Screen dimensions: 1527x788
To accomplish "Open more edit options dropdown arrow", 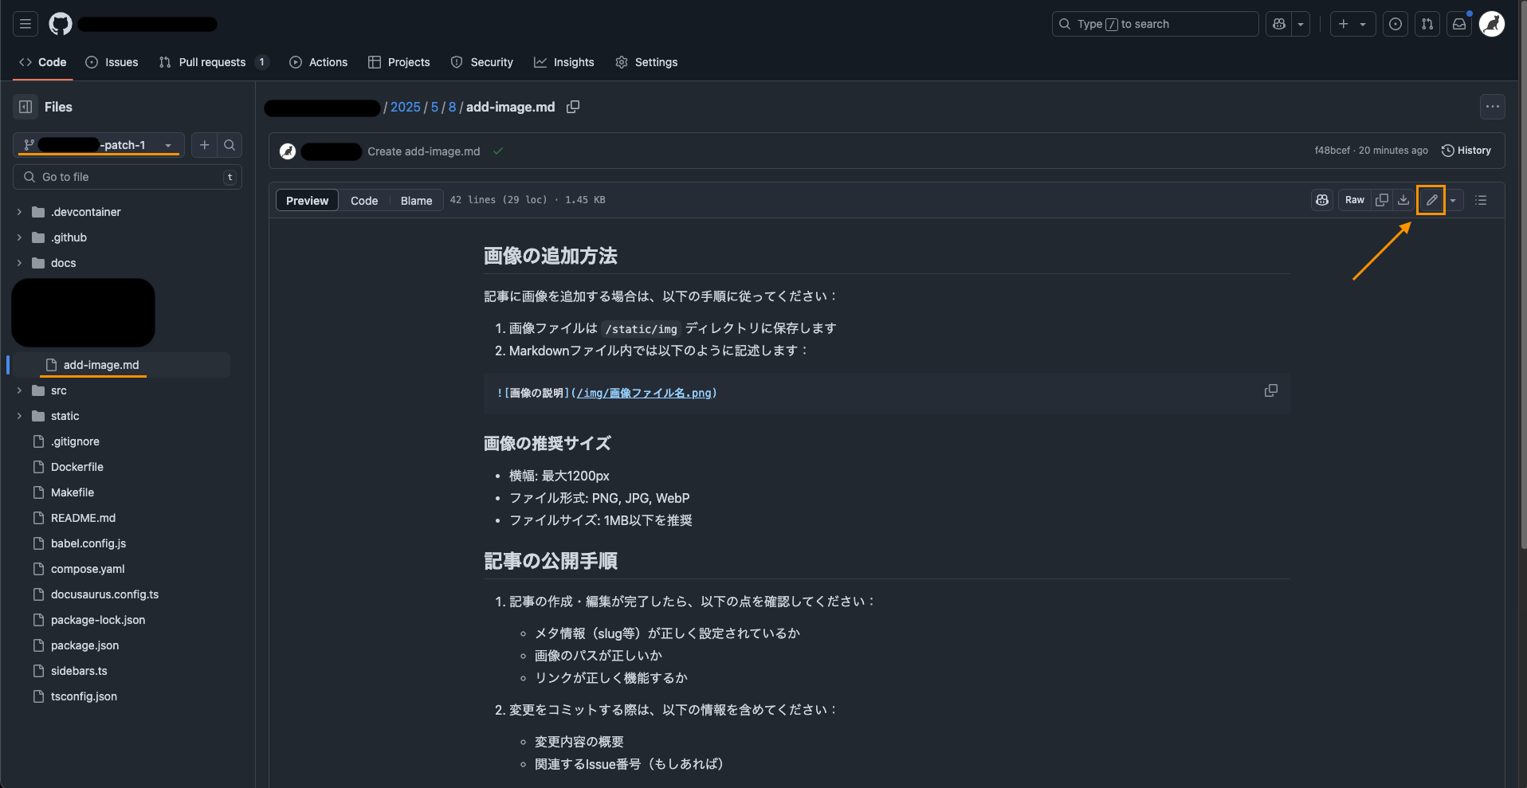I will coord(1453,200).
